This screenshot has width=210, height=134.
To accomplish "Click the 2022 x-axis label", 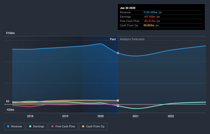I will click(x=171, y=116).
